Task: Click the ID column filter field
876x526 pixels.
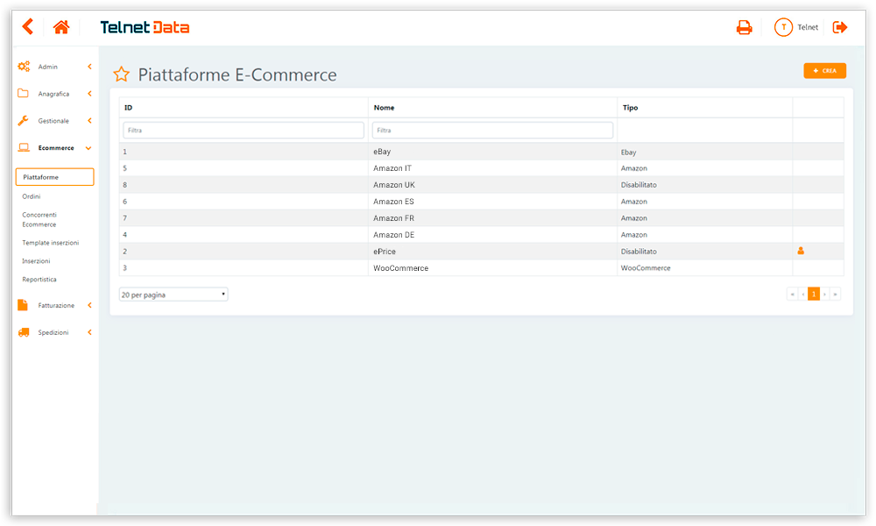Action: (244, 131)
